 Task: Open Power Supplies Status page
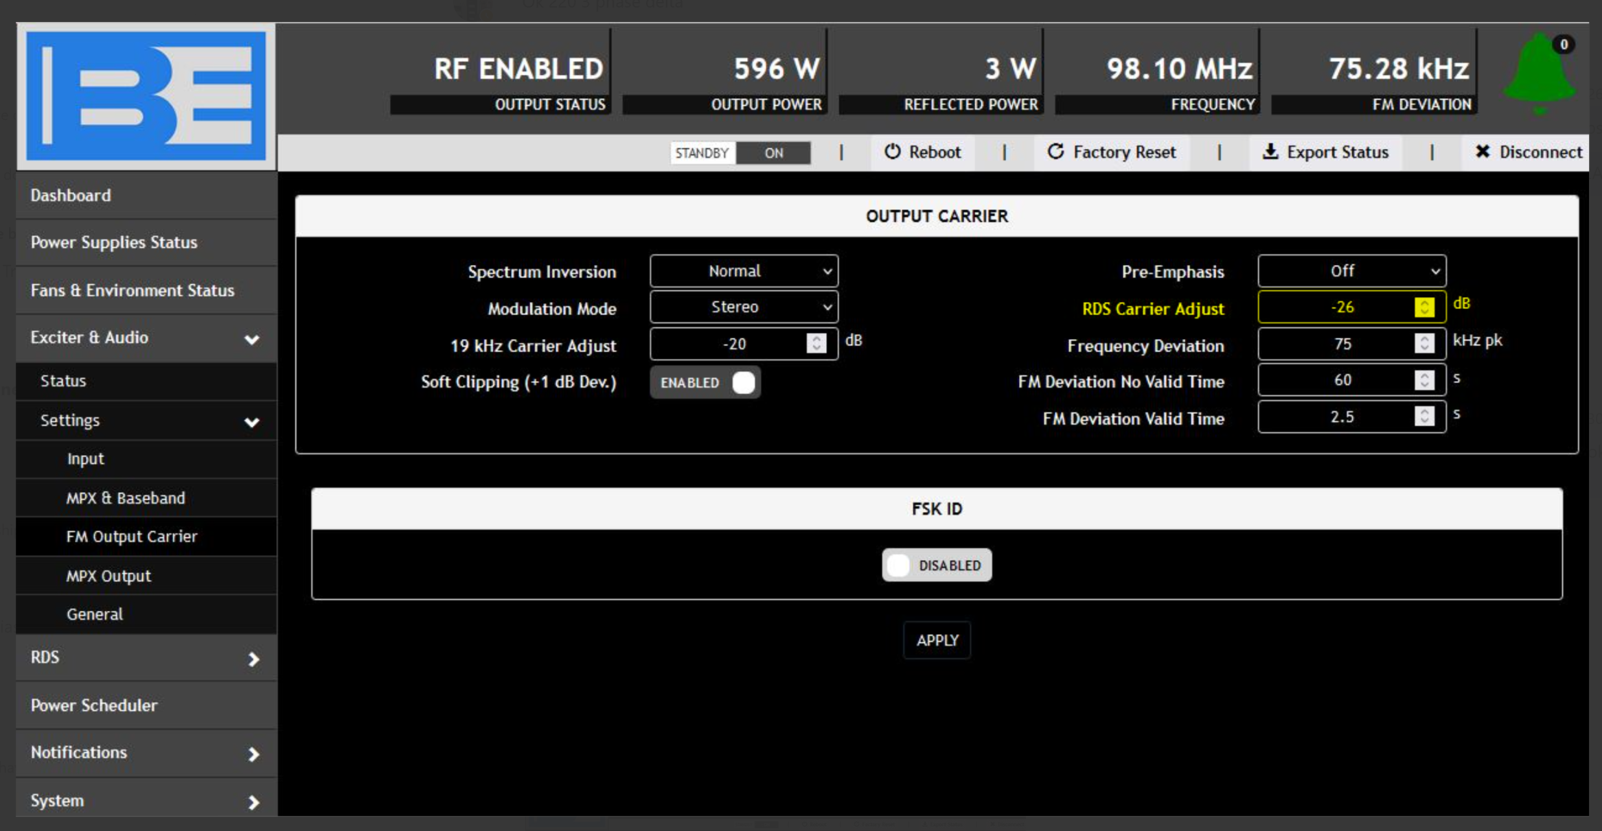click(x=114, y=242)
